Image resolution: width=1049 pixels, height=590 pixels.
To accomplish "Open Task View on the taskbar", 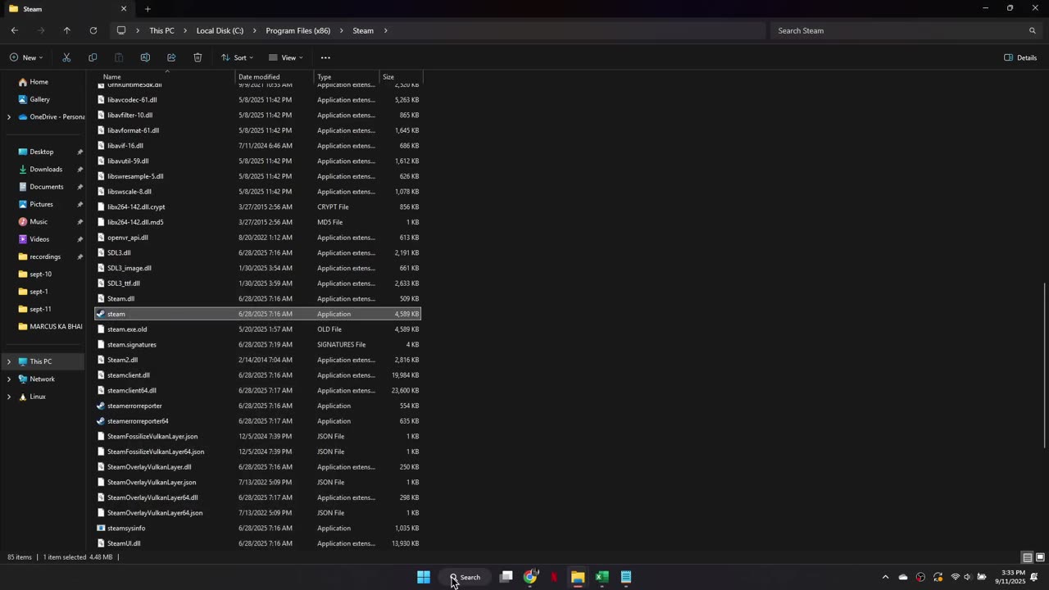I will coord(506,577).
